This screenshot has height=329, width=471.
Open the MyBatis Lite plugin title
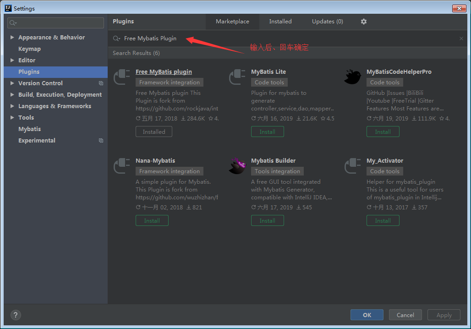[x=268, y=72]
